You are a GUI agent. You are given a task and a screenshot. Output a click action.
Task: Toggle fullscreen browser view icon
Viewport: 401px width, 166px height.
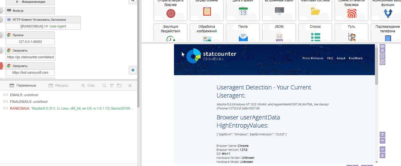tap(382, 56)
